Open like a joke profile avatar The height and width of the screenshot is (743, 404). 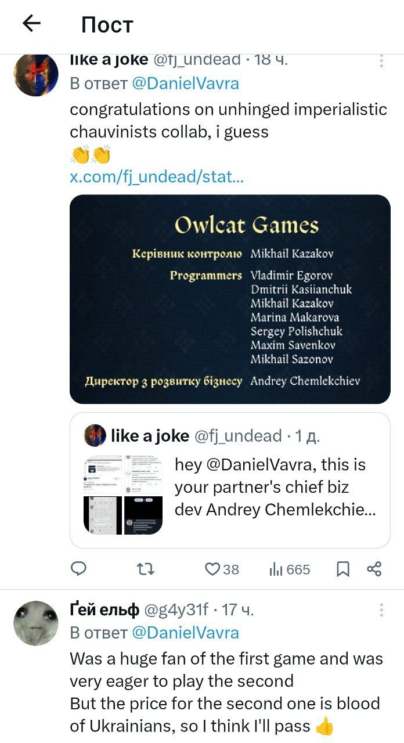pos(36,75)
